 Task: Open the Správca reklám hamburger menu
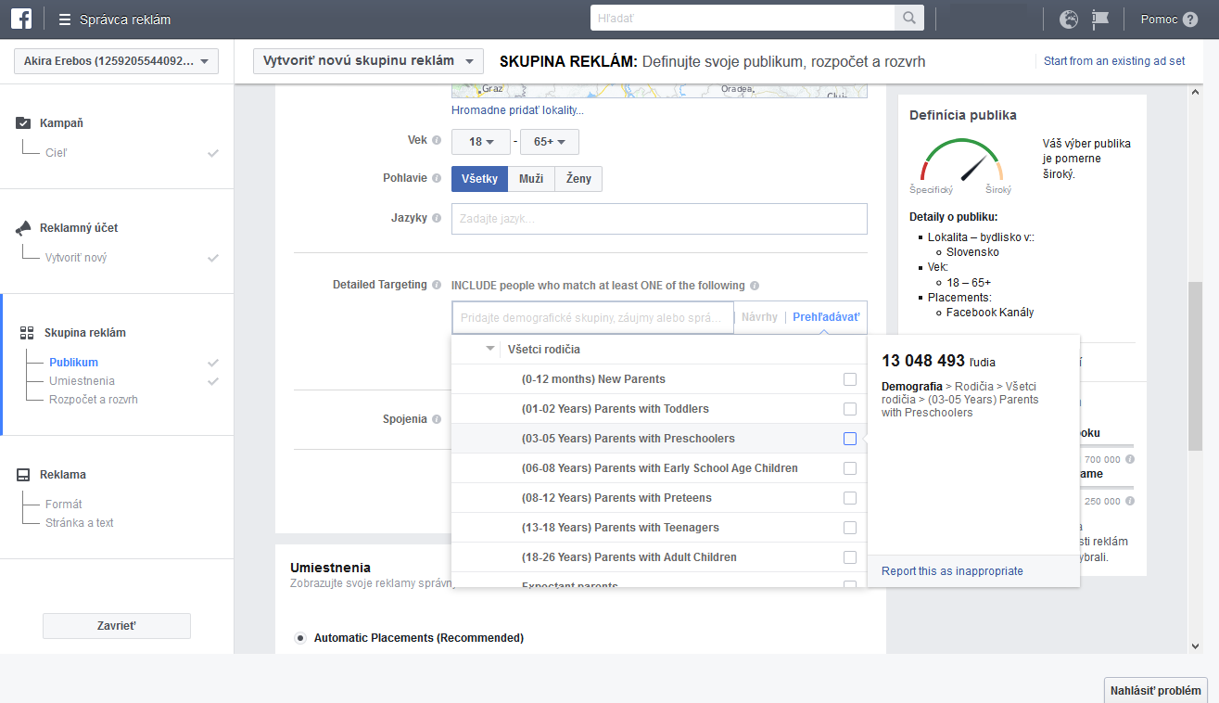[x=64, y=19]
